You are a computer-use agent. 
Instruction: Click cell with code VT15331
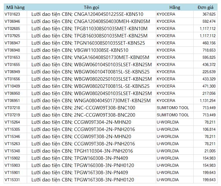tap(16, 180)
